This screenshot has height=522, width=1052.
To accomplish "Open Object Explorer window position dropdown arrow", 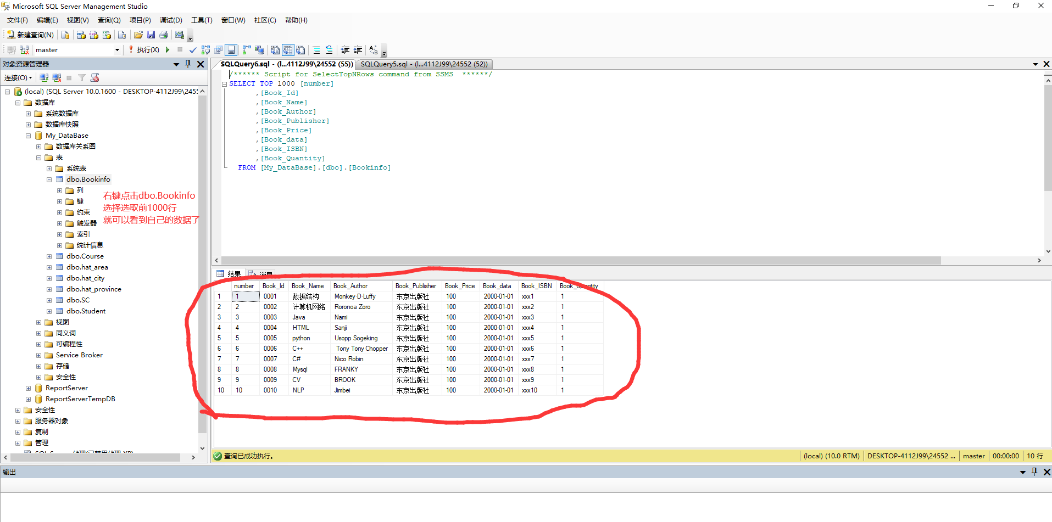I will pyautogui.click(x=176, y=65).
